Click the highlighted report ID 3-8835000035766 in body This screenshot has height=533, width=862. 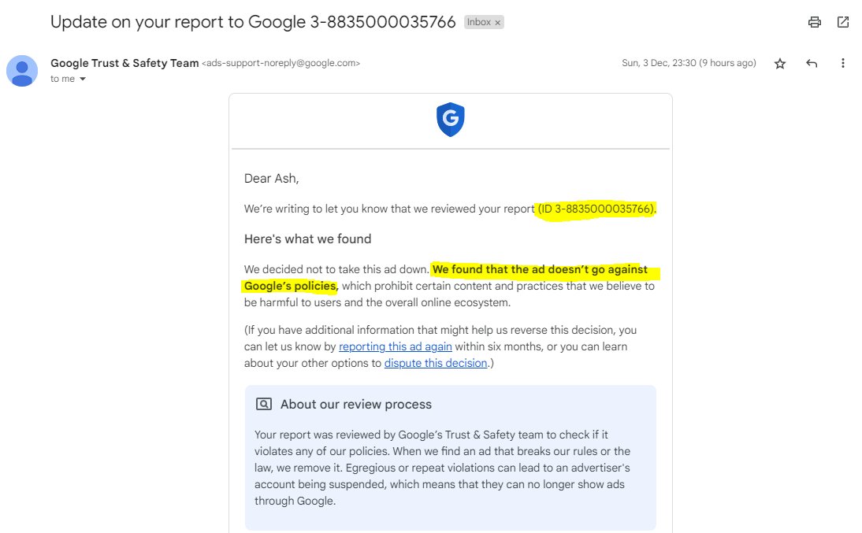[x=596, y=209]
